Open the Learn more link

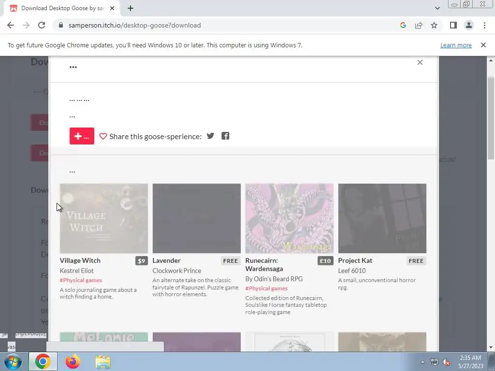456,45
